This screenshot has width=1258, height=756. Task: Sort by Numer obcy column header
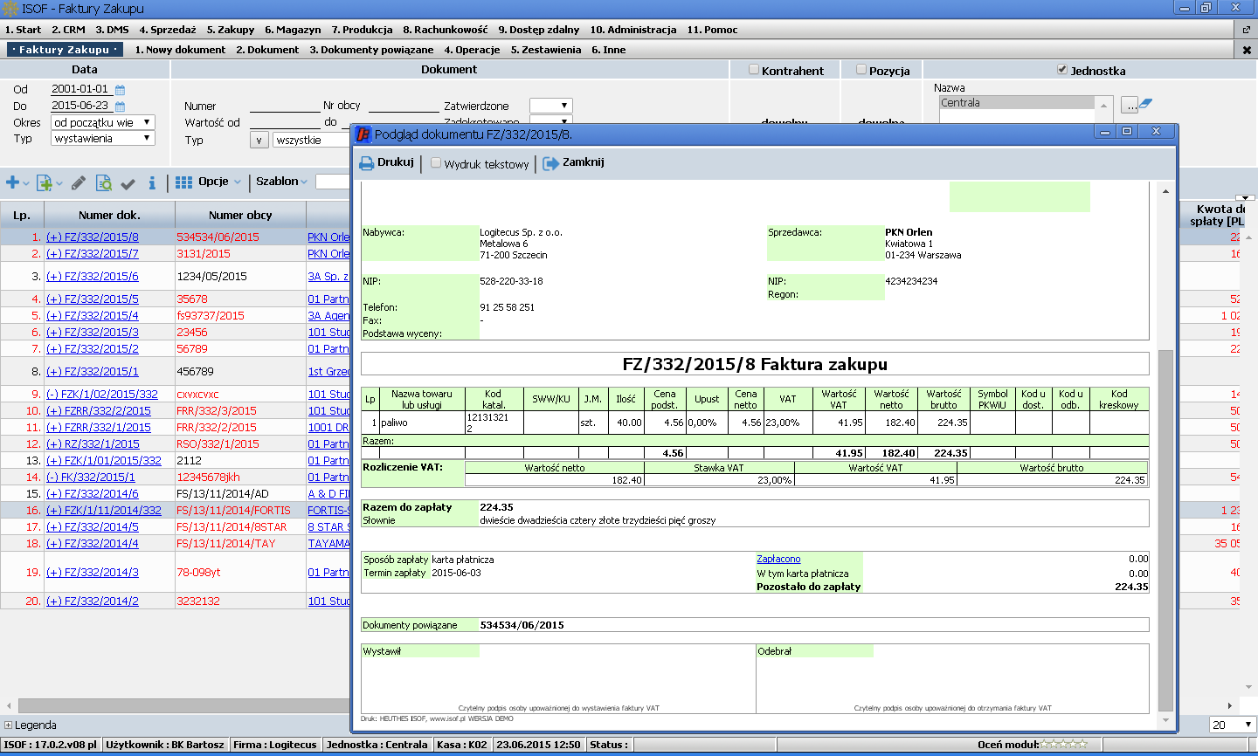(x=240, y=215)
